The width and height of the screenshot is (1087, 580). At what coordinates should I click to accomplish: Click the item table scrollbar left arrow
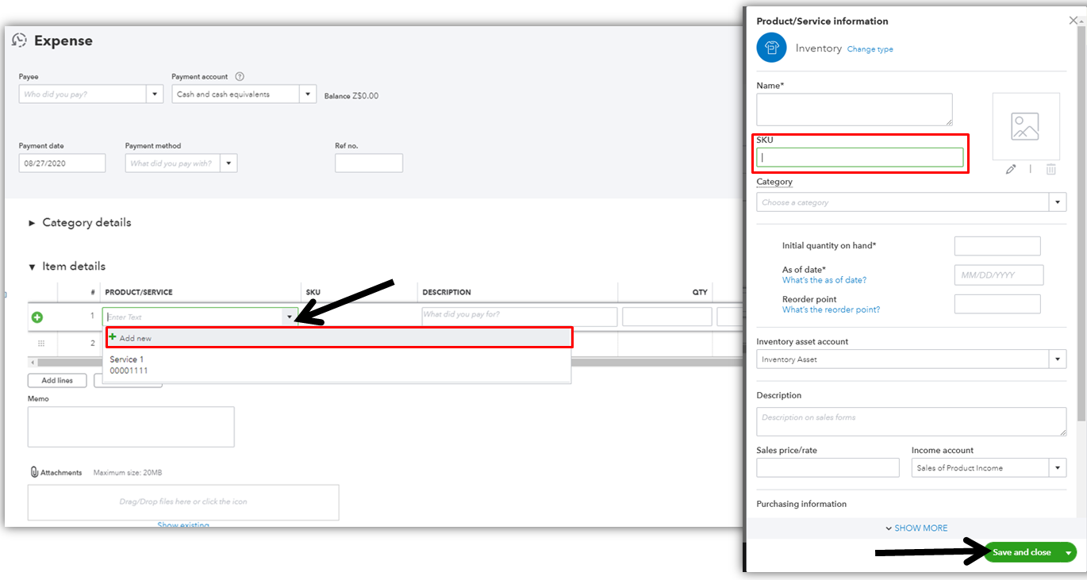coord(33,363)
